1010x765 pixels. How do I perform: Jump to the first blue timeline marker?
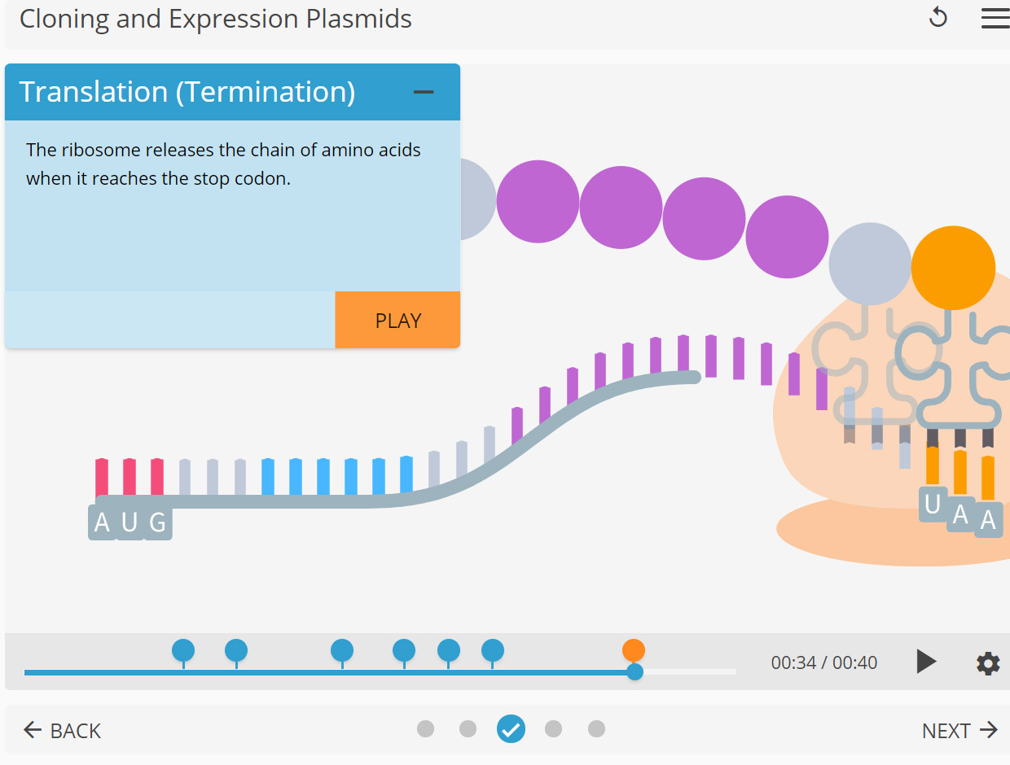coord(182,650)
